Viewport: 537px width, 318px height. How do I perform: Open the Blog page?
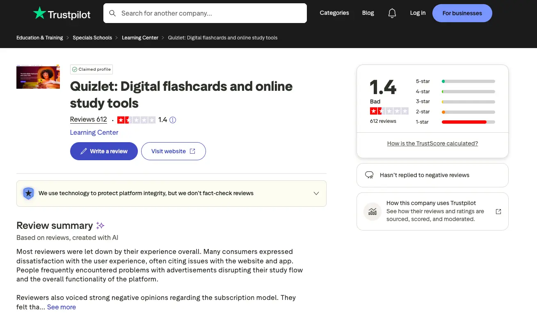(x=368, y=13)
